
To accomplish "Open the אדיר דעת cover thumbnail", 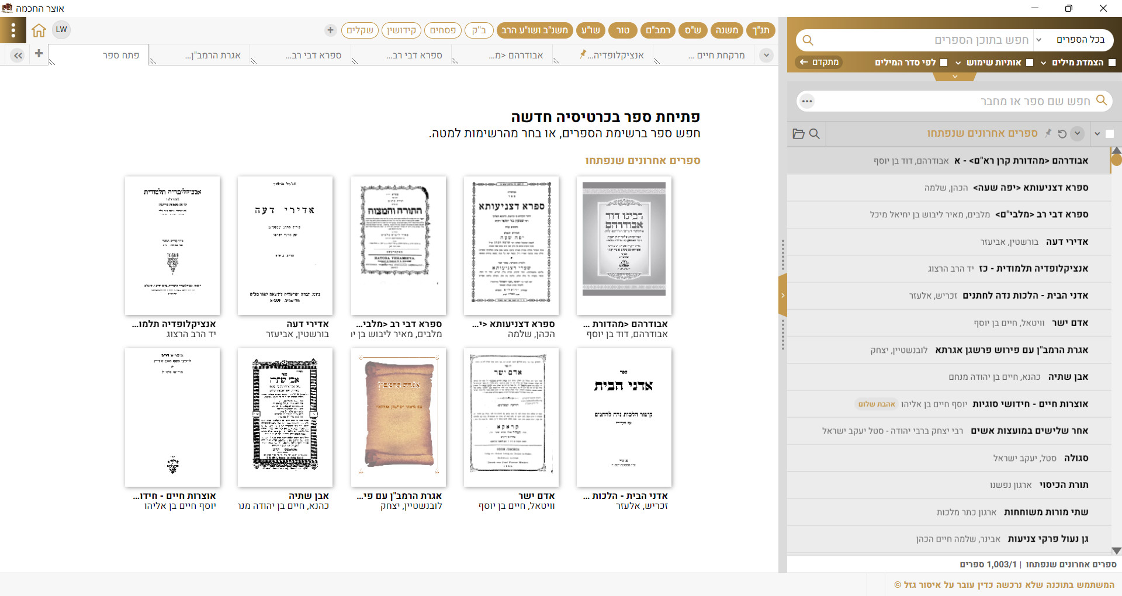I will 285,245.
